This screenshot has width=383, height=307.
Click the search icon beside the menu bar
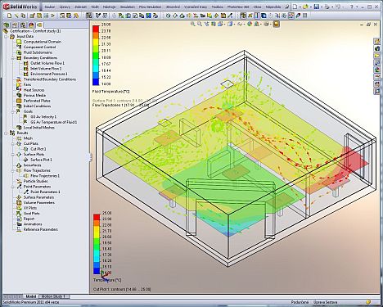287,7
